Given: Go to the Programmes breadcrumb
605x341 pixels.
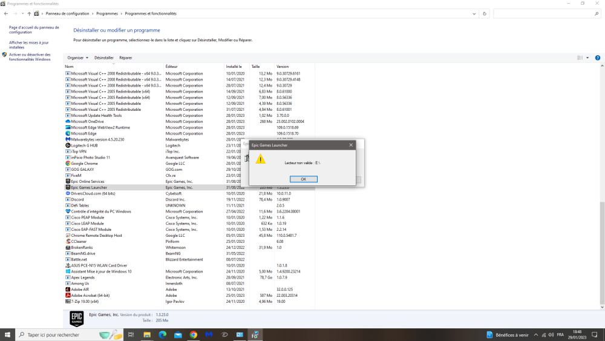Looking at the screenshot, I should 107,13.
